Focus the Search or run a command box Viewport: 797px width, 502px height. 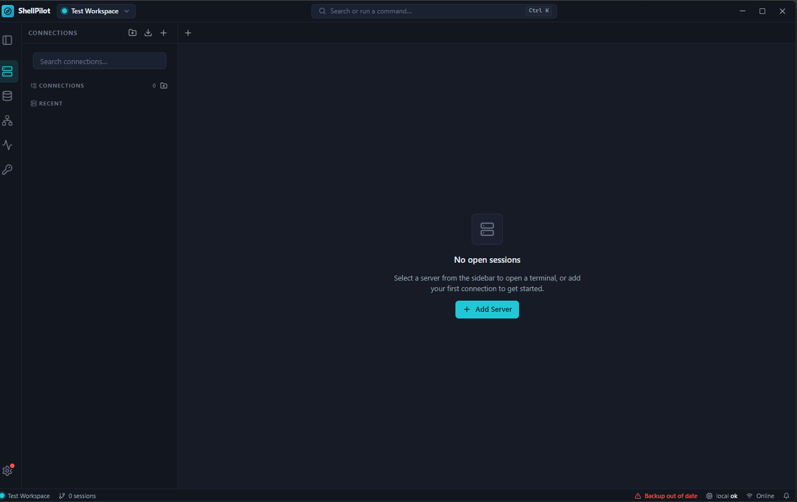434,11
